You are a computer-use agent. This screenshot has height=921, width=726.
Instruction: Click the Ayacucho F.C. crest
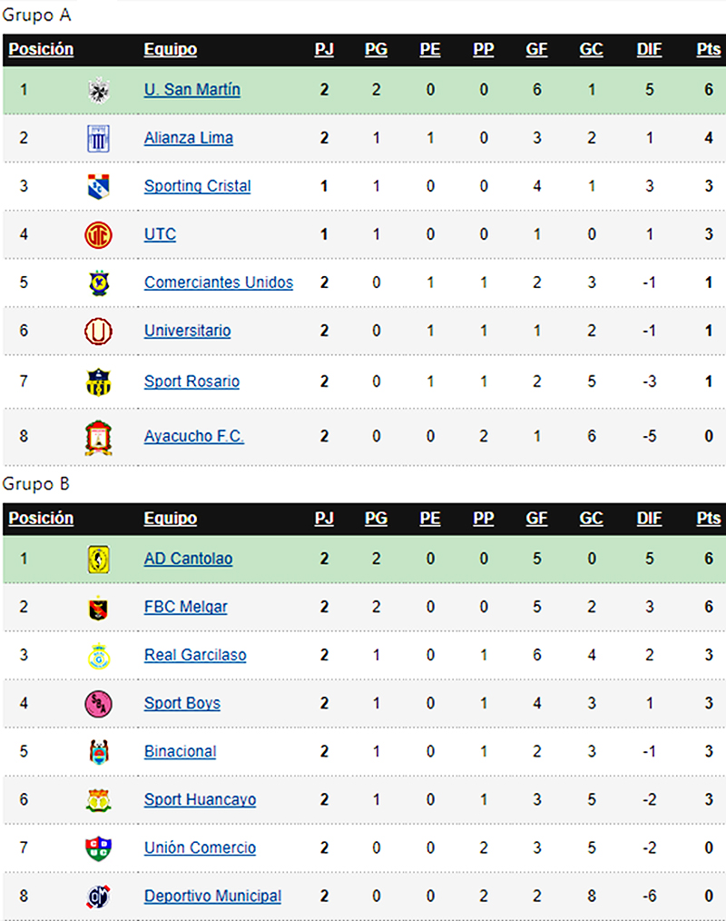pos(98,438)
